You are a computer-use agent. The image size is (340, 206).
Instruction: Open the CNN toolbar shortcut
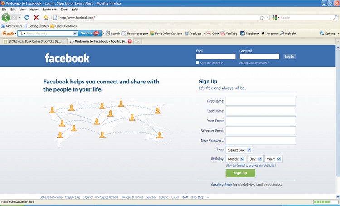tap(213, 34)
